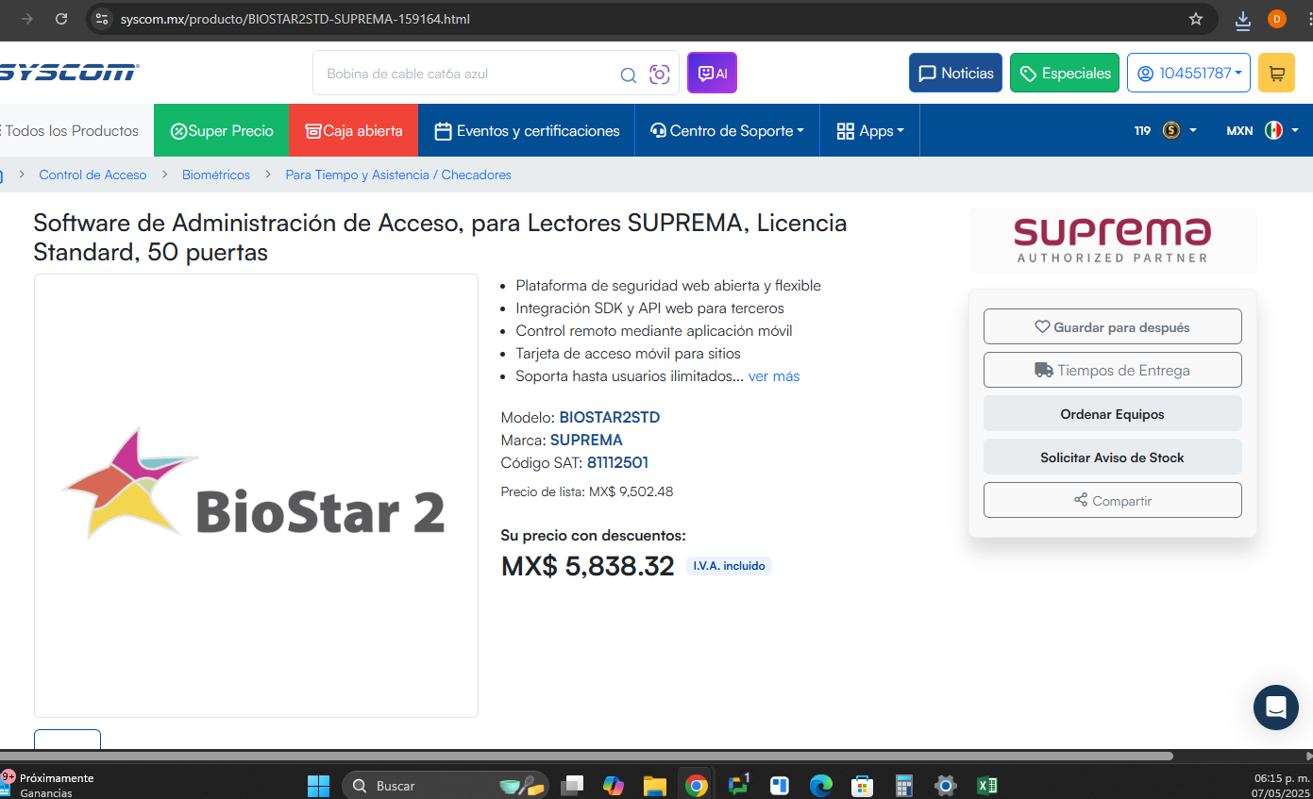Open the Trello-like blue taskbar icon

(779, 785)
